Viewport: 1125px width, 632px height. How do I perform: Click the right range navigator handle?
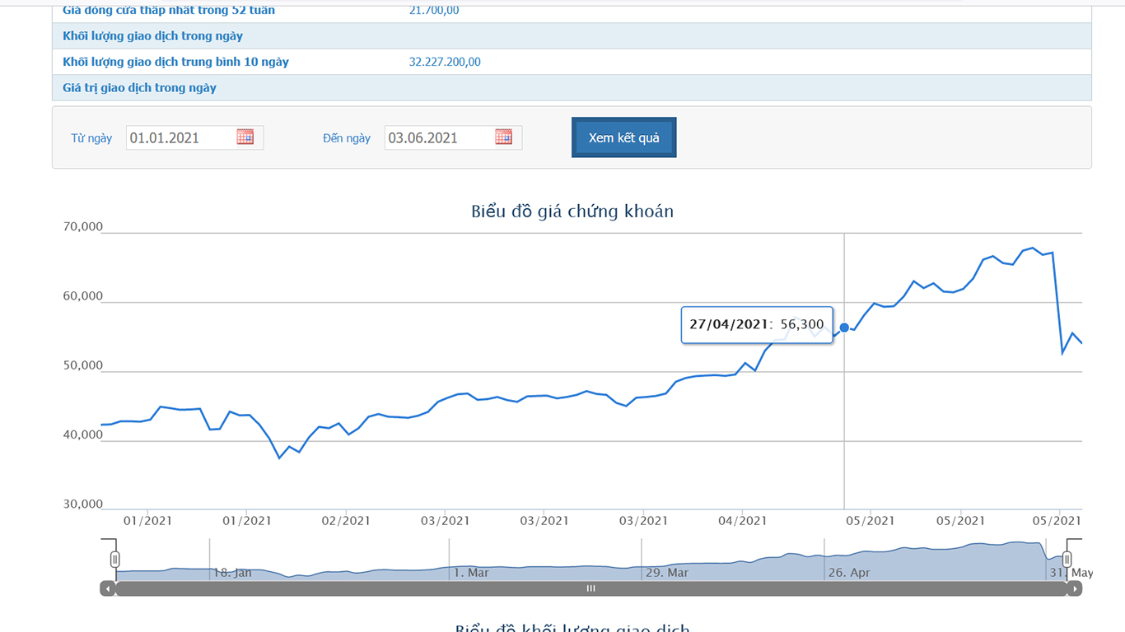[x=1067, y=560]
